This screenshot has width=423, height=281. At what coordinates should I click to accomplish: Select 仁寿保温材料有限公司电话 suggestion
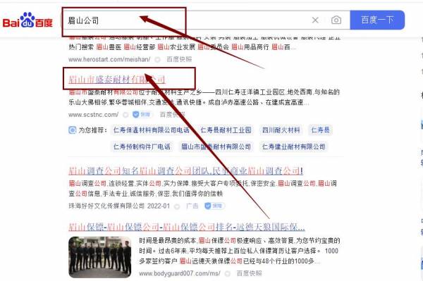(x=152, y=130)
